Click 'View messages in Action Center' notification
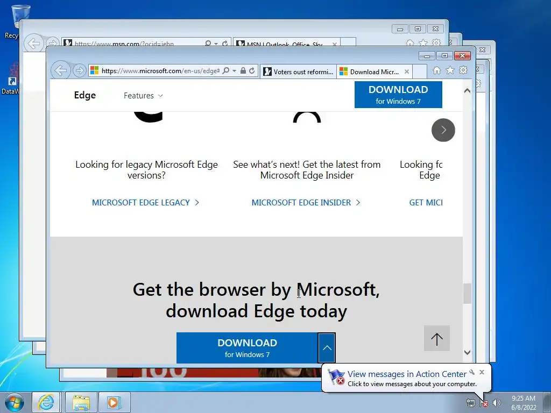551x413 pixels. click(407, 374)
